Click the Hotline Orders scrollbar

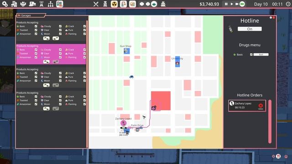tap(270, 122)
